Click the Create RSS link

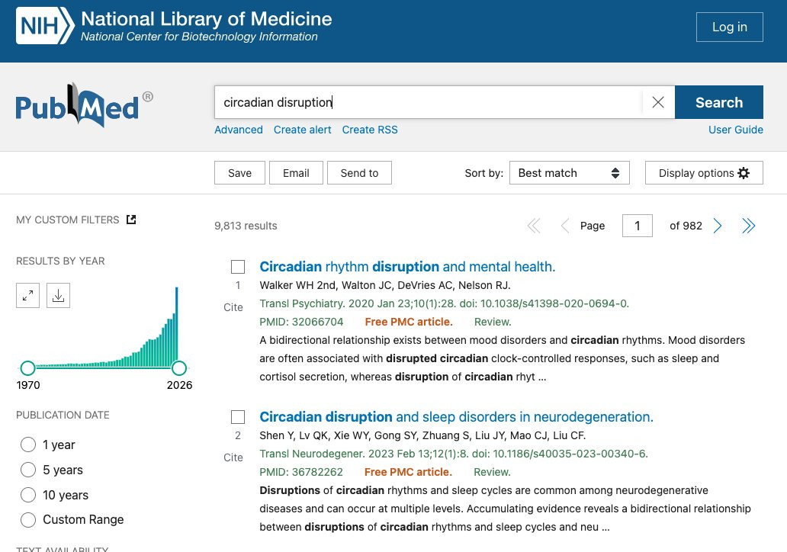click(370, 130)
